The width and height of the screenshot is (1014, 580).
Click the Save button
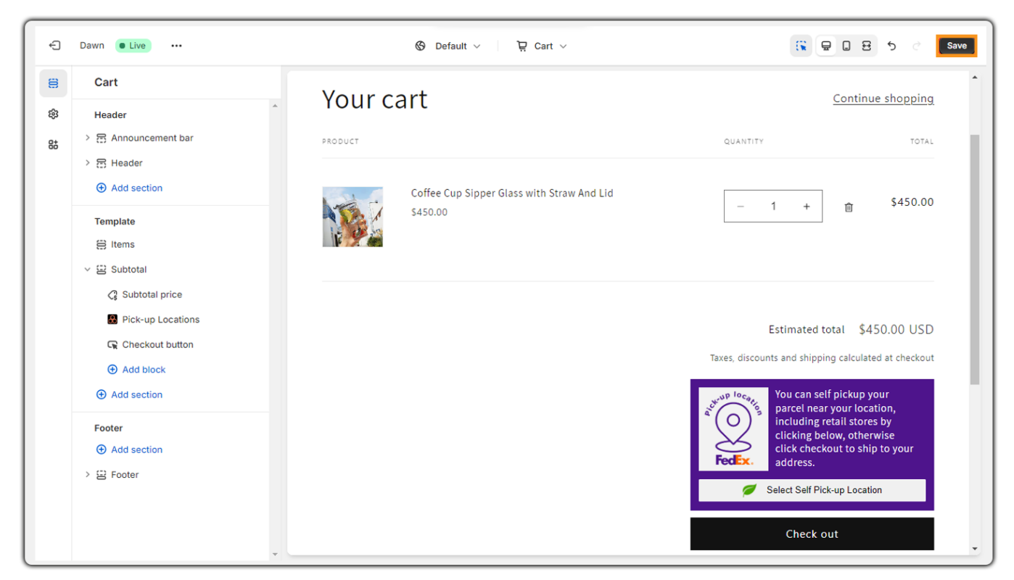(957, 46)
